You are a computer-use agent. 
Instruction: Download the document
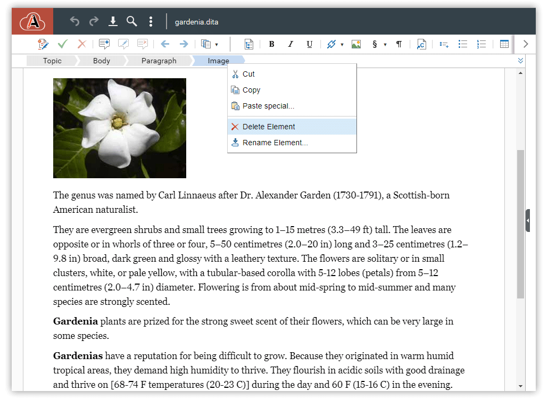click(113, 21)
